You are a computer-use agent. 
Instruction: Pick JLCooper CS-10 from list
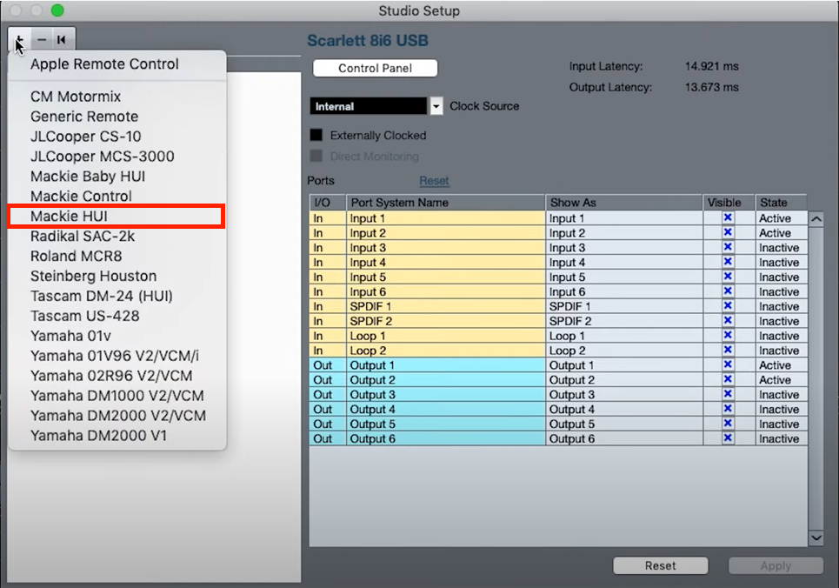click(85, 137)
